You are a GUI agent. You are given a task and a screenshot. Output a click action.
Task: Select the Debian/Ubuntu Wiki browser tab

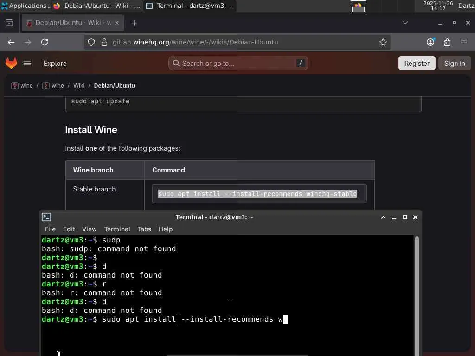pos(73,23)
